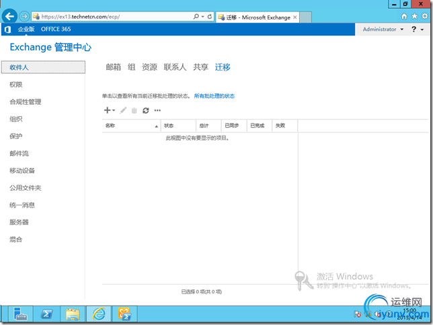Click Internet Explorer taskbar icon
Screen dimensions: 433x325
99,314
